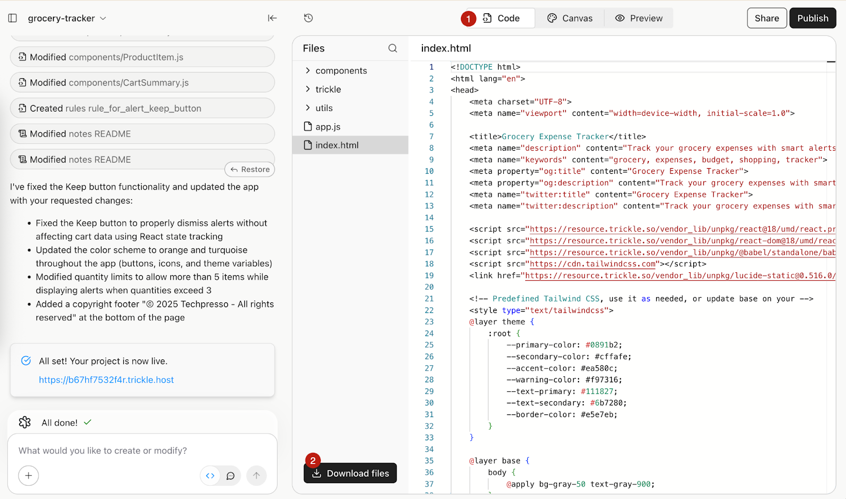Click the Files panel heading
The width and height of the screenshot is (846, 499).
314,48
